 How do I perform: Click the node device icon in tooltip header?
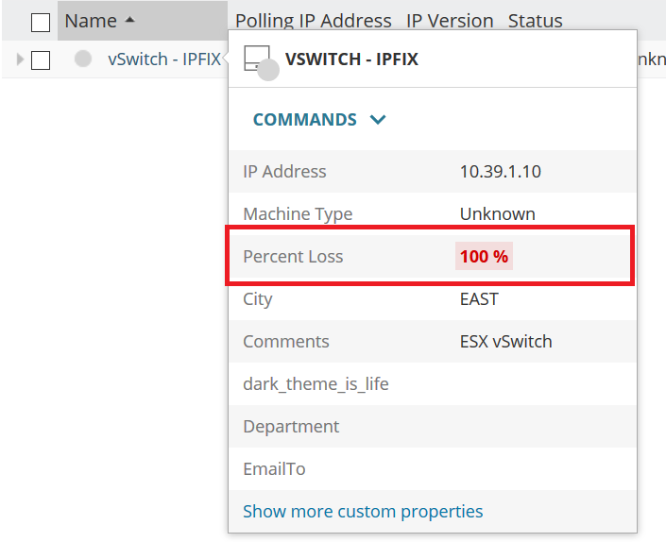(x=257, y=59)
